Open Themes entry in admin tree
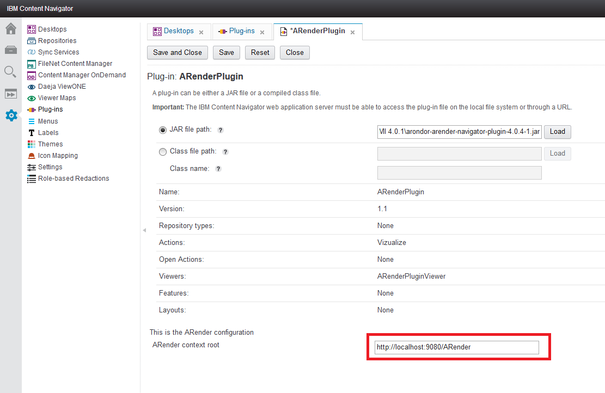 coord(51,144)
